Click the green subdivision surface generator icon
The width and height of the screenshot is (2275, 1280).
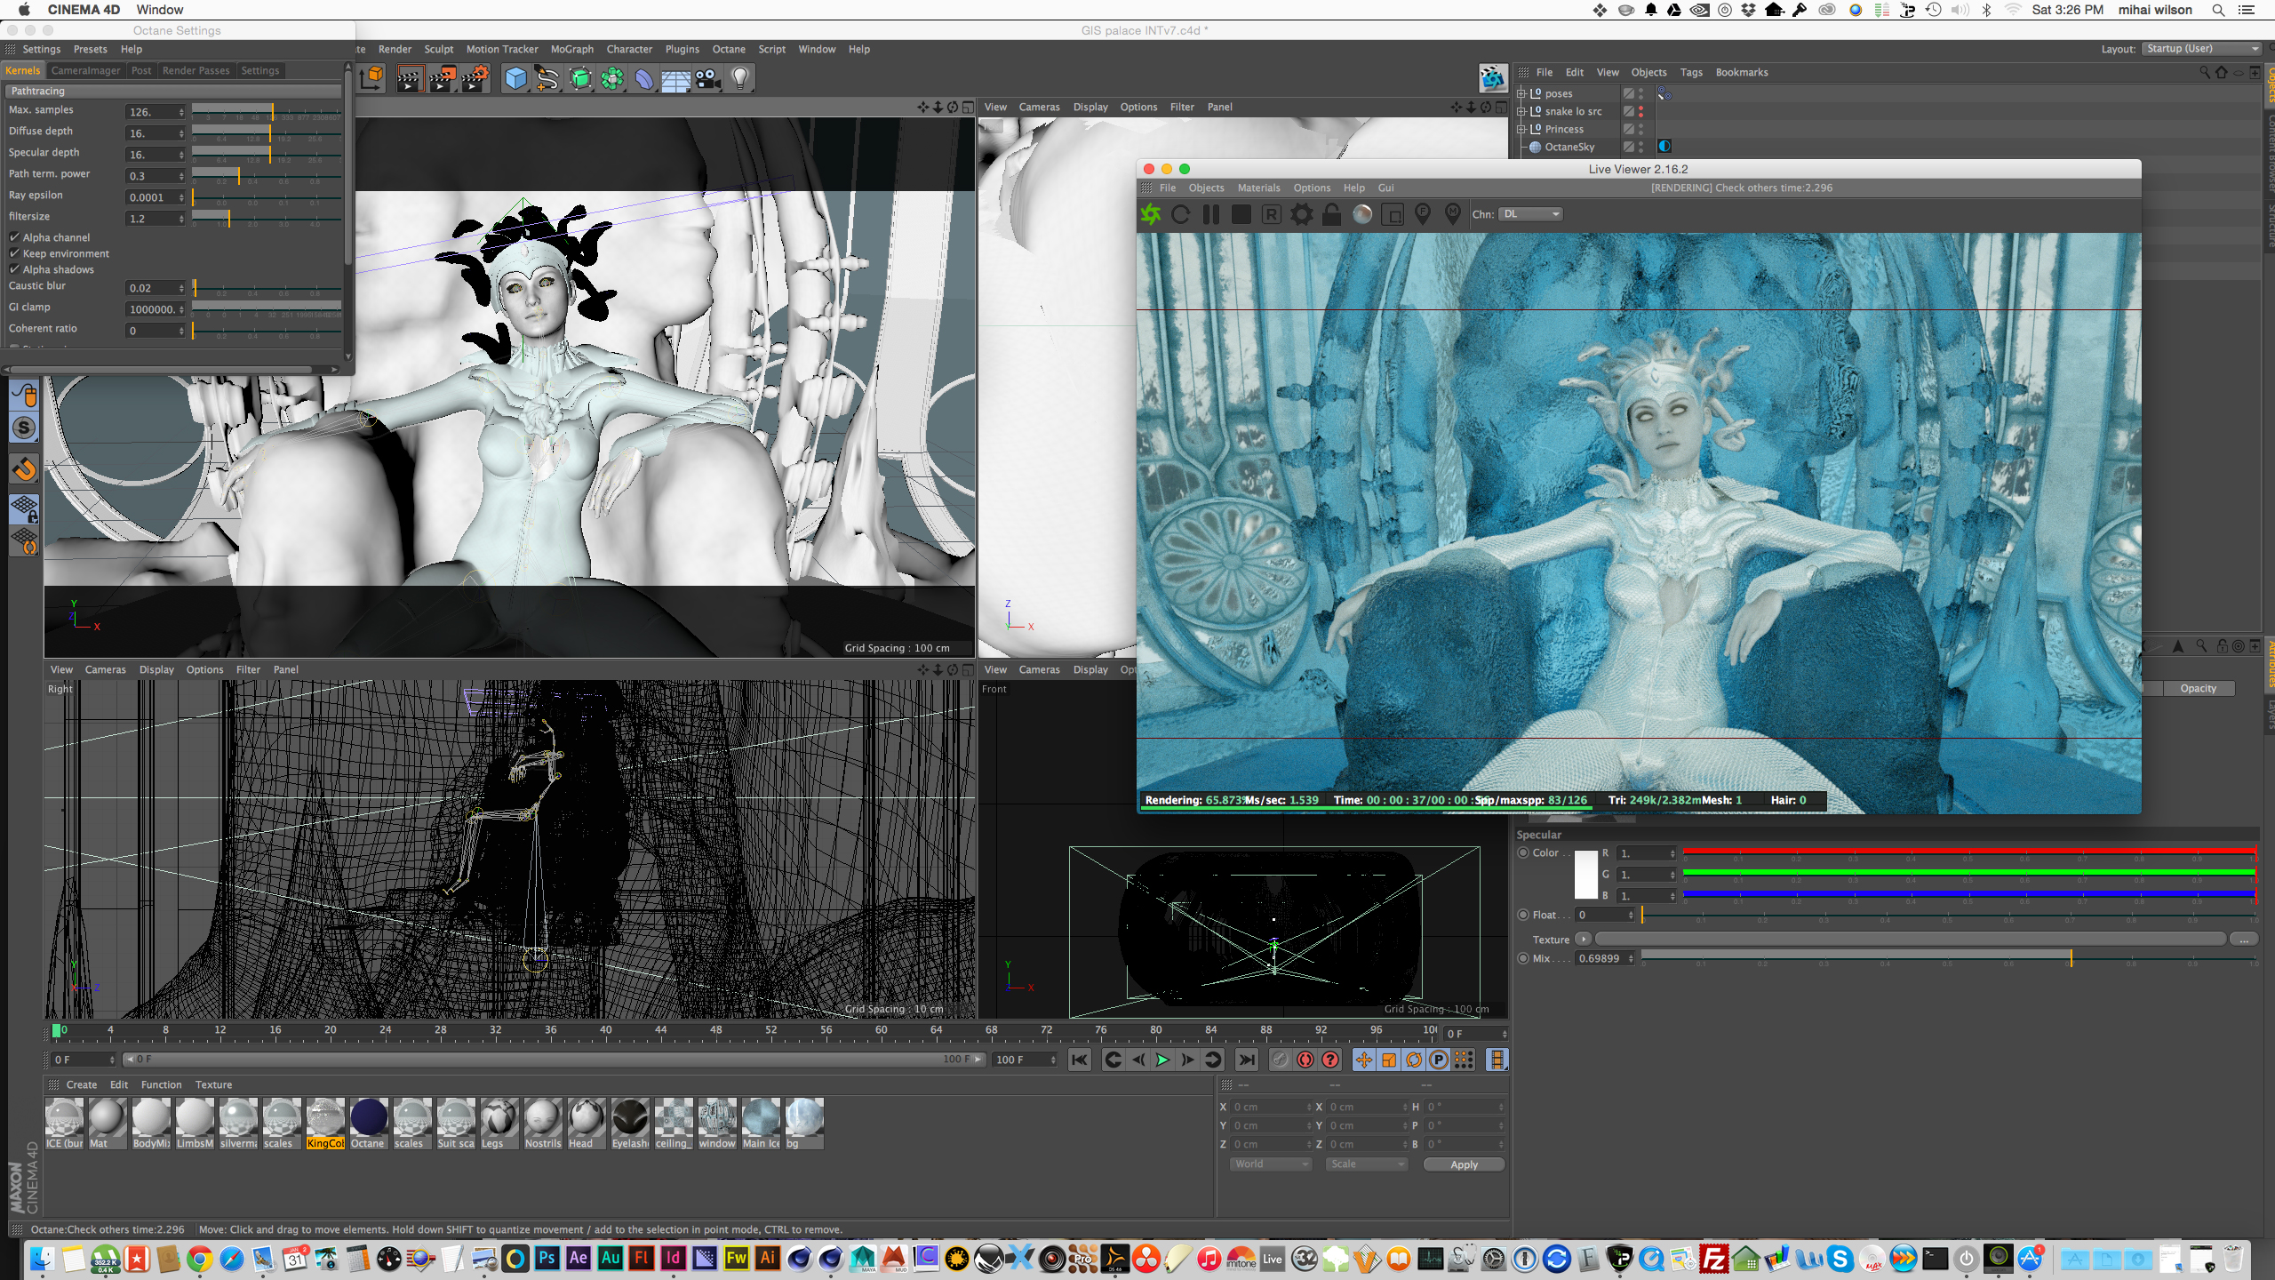580,79
